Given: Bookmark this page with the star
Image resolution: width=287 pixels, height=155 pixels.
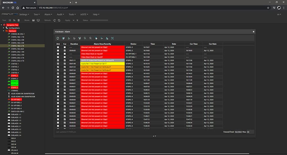Looking at the screenshot, I should (268, 8).
